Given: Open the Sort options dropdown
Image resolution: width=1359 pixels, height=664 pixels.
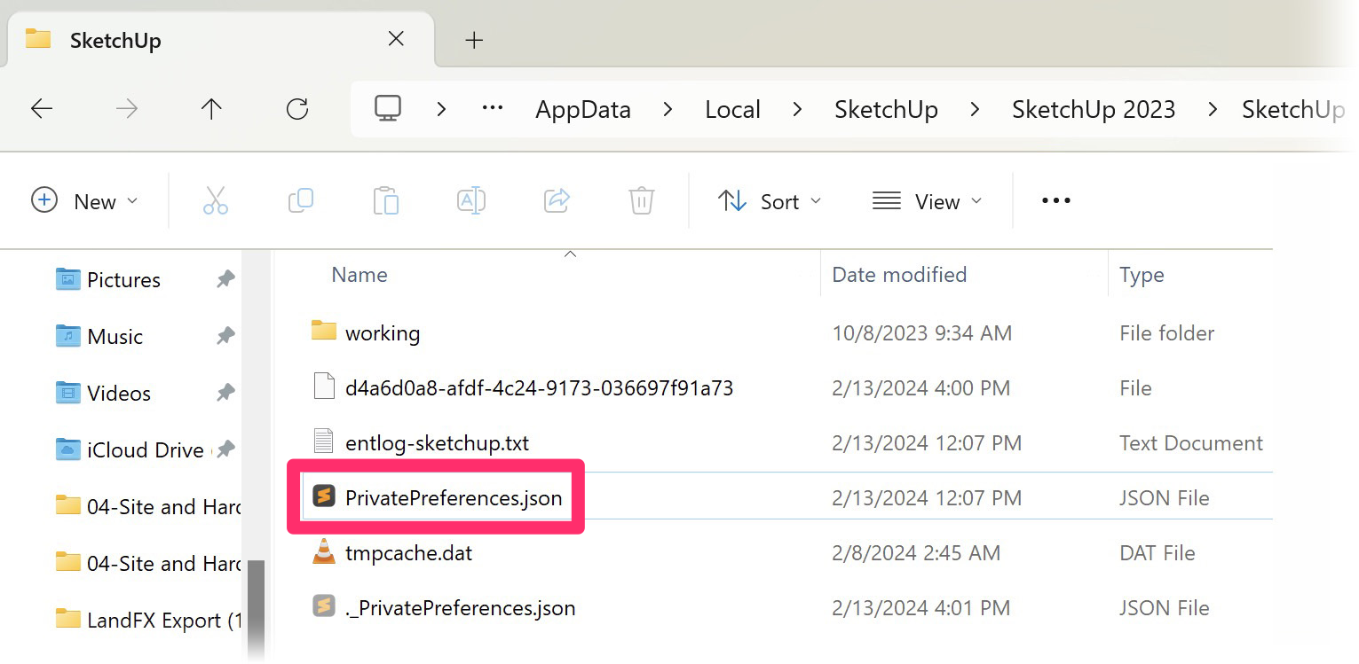Looking at the screenshot, I should pos(769,201).
